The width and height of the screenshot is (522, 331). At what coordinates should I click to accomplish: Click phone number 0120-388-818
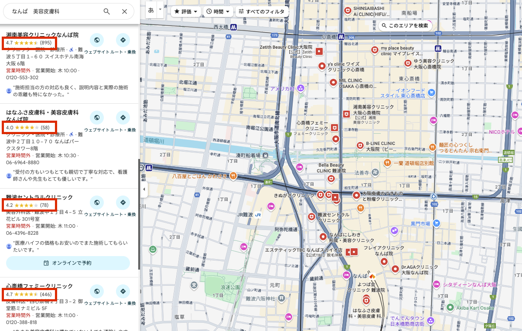(22, 322)
